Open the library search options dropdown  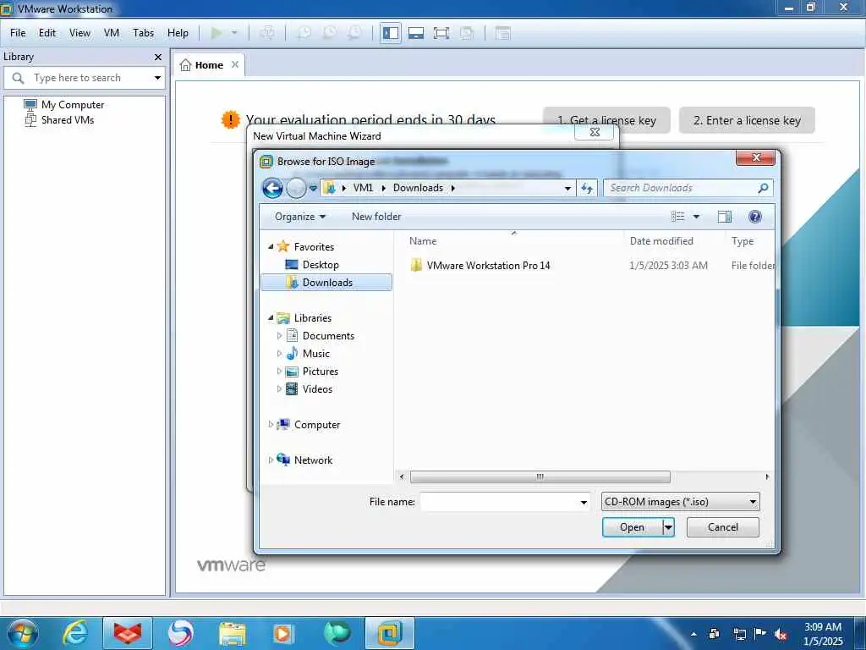click(x=157, y=78)
